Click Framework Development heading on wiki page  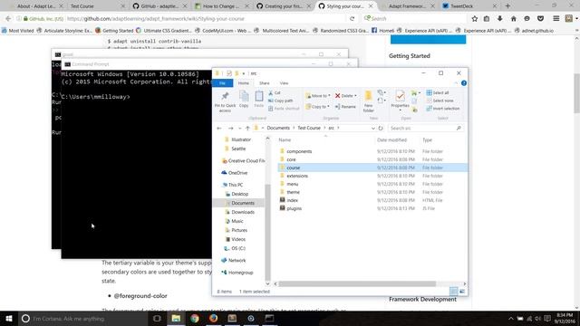coord(422,300)
